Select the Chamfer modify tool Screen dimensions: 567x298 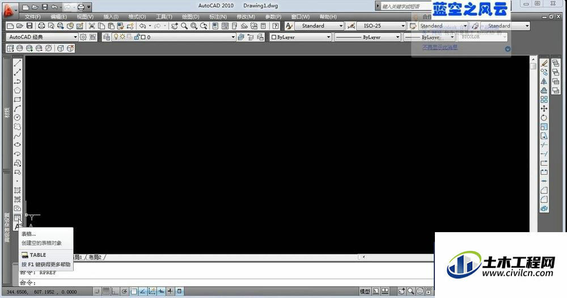(544, 190)
